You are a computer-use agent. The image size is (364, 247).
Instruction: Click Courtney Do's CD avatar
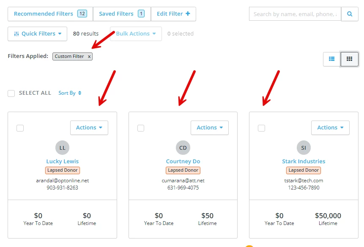(183, 148)
